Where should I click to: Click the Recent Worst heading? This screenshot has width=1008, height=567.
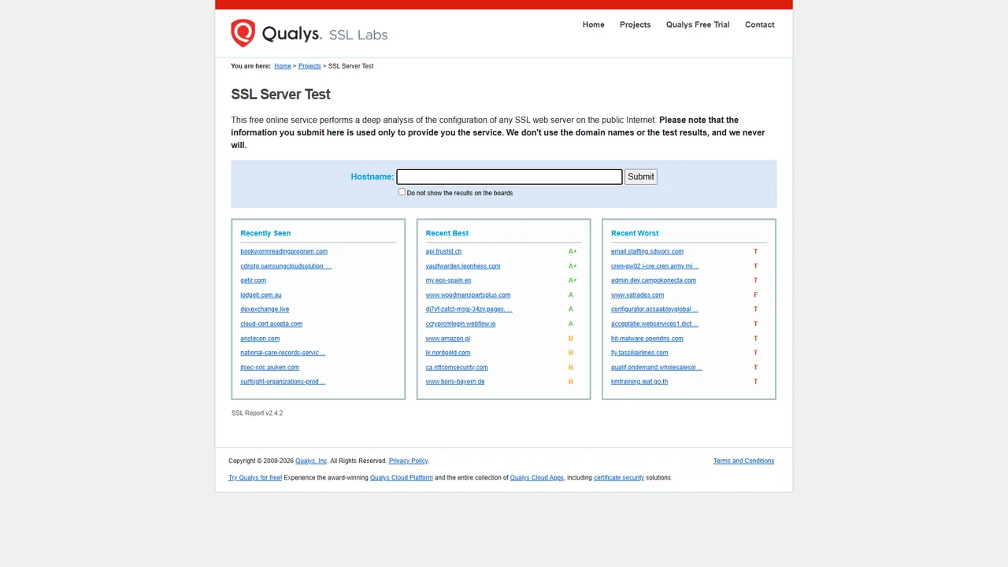pos(634,233)
